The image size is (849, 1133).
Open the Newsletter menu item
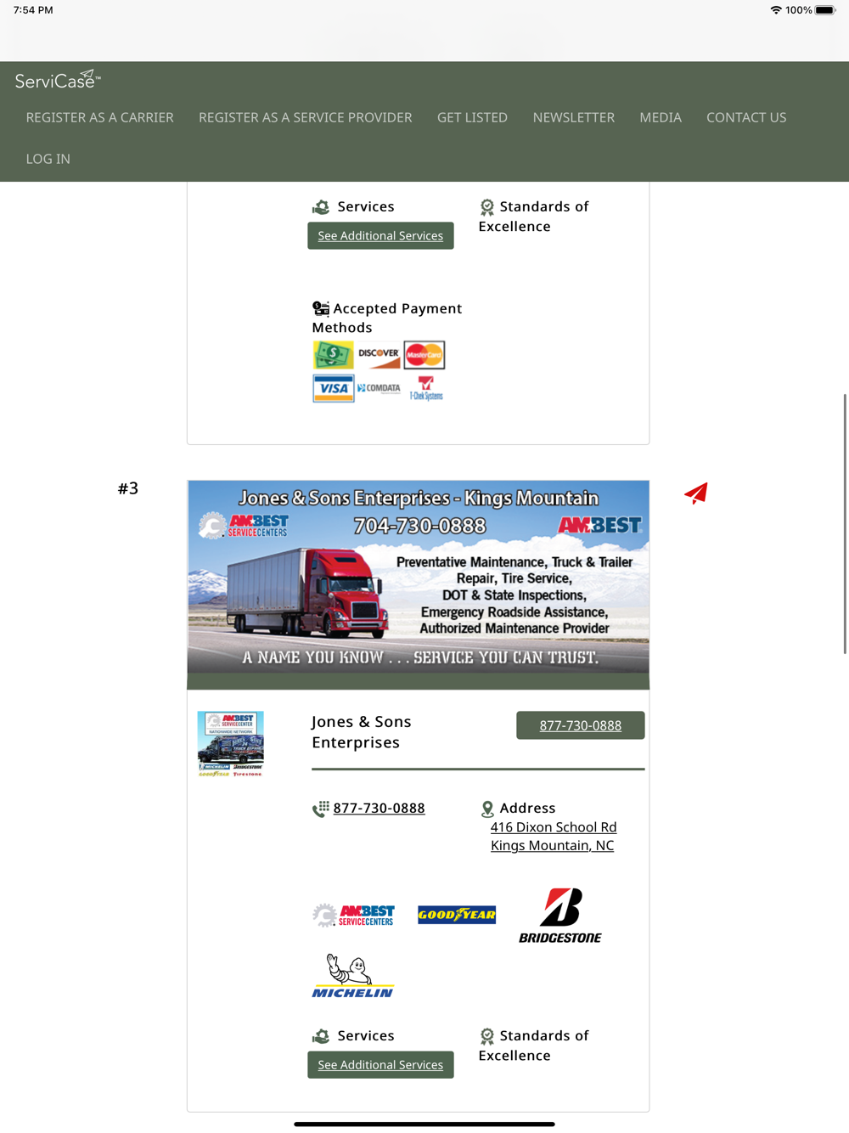574,117
